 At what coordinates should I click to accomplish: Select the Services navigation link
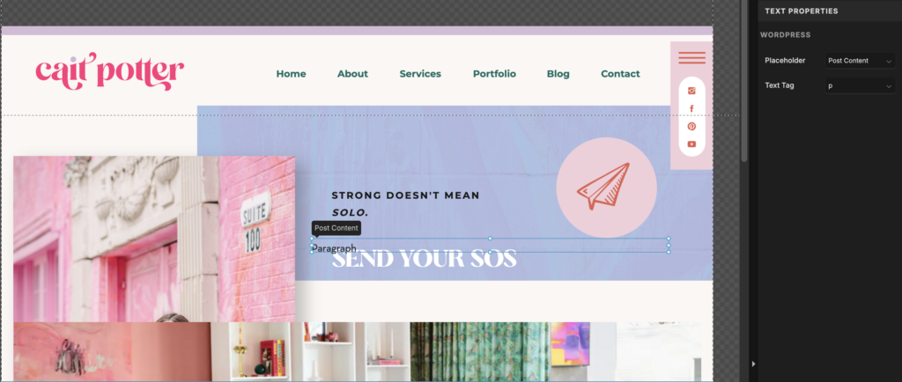pos(420,74)
